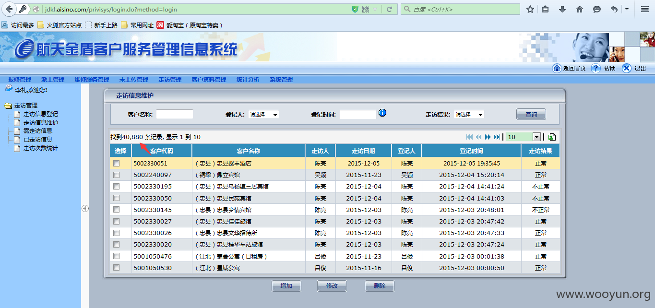The image size is (655, 308).
Task: Open the 登记人 dropdown
Action: 263,115
